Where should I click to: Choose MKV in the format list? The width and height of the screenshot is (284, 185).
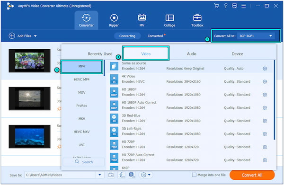[81, 119]
